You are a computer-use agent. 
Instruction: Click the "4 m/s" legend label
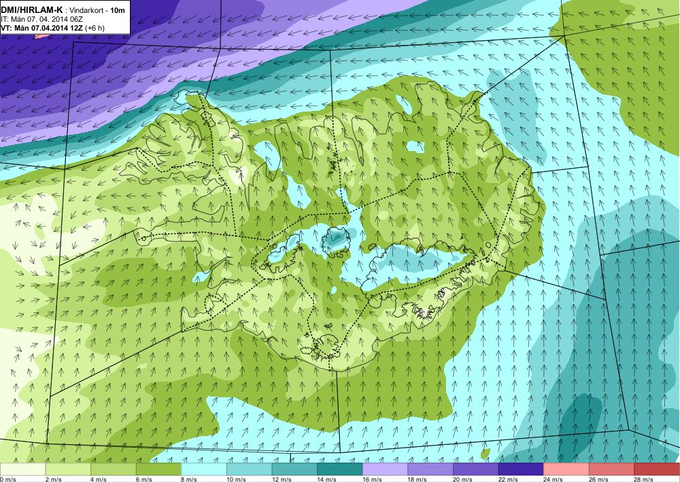pyautogui.click(x=99, y=479)
